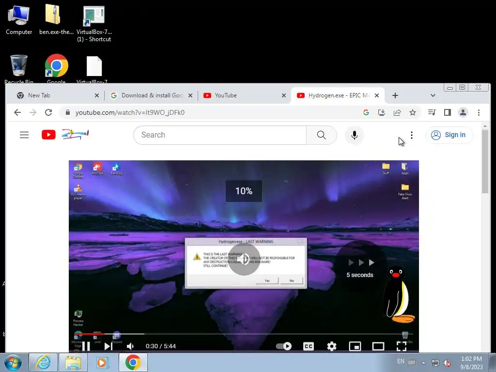Screen dimensions: 496x372
Task: Open a new Chrome tab
Action: tap(395, 95)
